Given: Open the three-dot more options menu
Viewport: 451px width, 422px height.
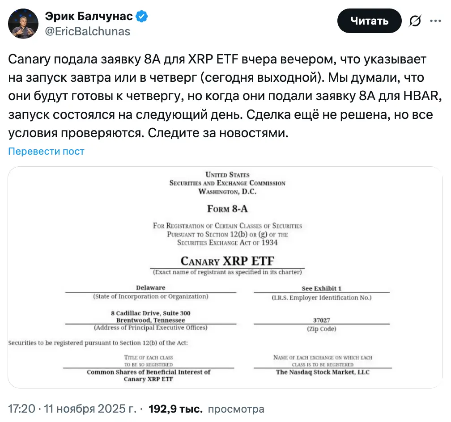Looking at the screenshot, I should [x=436, y=21].
